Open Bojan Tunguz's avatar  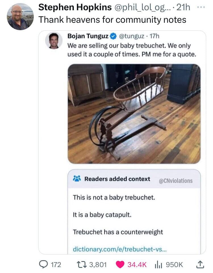coord(54,41)
